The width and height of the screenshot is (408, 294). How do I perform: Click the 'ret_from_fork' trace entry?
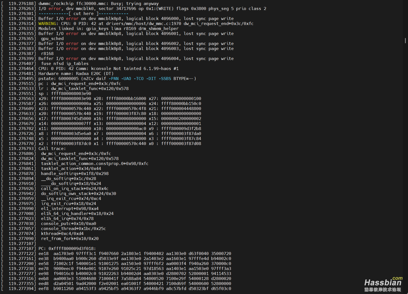click(70, 238)
